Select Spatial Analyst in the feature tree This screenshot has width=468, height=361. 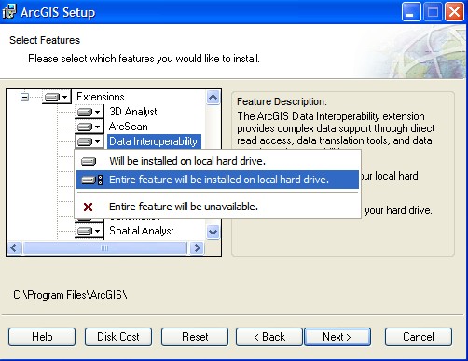tap(142, 231)
